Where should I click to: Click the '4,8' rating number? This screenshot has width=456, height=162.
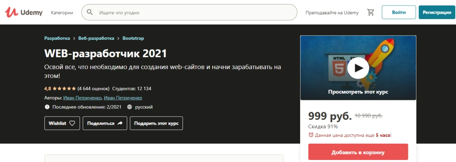point(48,89)
